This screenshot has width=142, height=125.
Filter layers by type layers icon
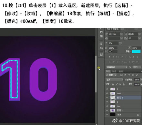click(x=129, y=75)
